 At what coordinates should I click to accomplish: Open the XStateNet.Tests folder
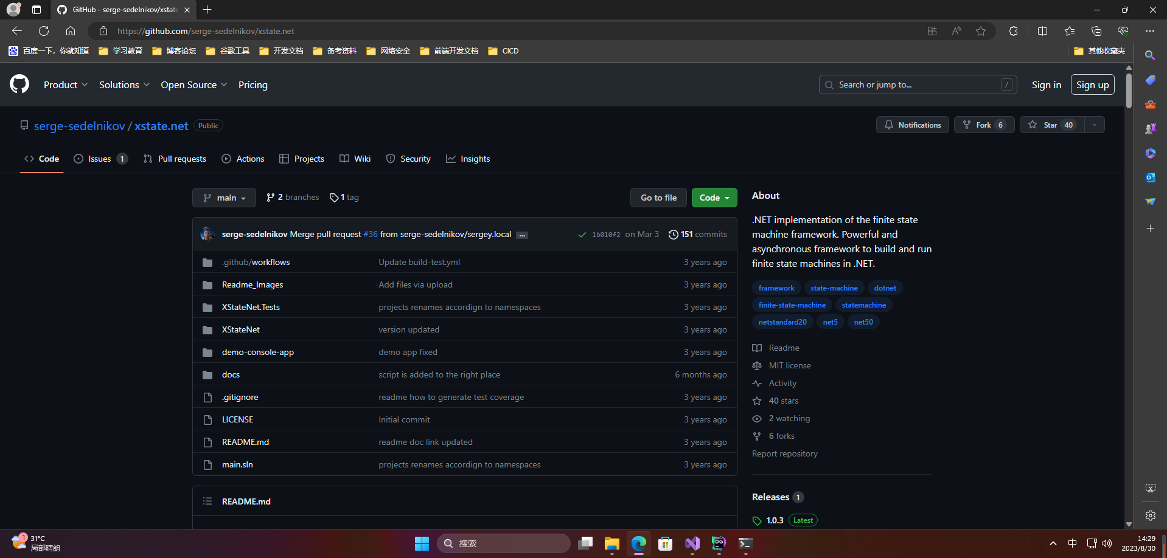[x=251, y=307]
